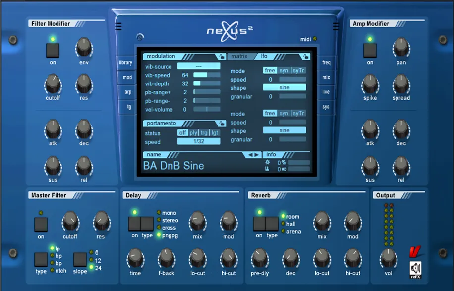The width and height of the screenshot is (454, 291).
Task: Click the small dial icon above the display
Action: tap(140, 37)
